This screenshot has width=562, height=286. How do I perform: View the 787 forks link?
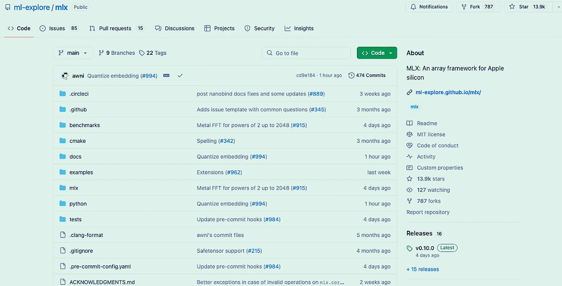point(429,201)
